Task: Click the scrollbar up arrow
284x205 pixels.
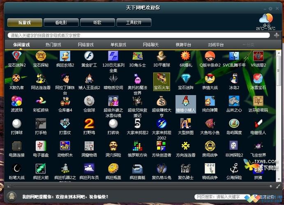Action: click(x=279, y=53)
